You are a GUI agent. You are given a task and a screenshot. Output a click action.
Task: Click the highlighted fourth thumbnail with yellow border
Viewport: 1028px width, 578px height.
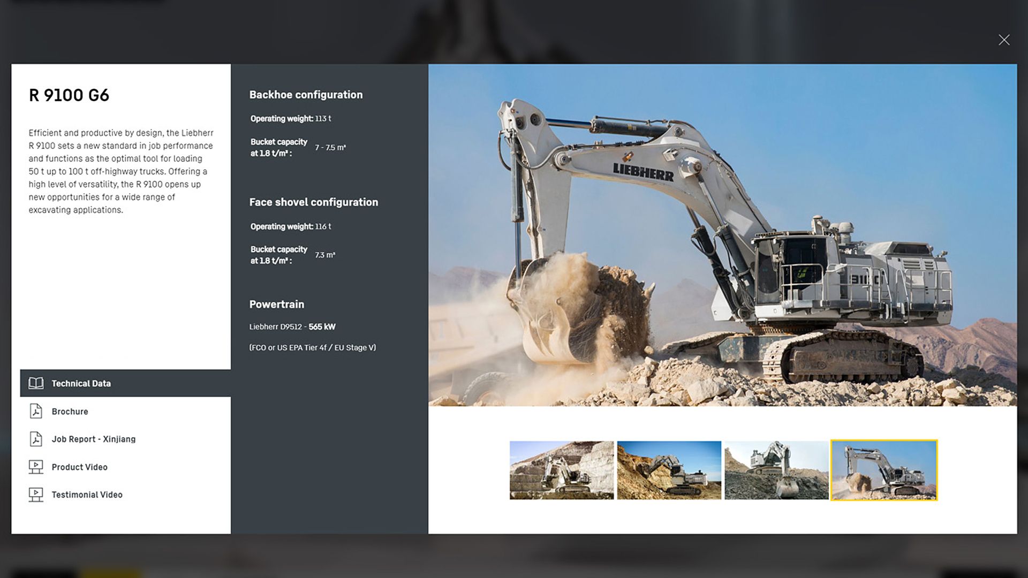coord(884,470)
